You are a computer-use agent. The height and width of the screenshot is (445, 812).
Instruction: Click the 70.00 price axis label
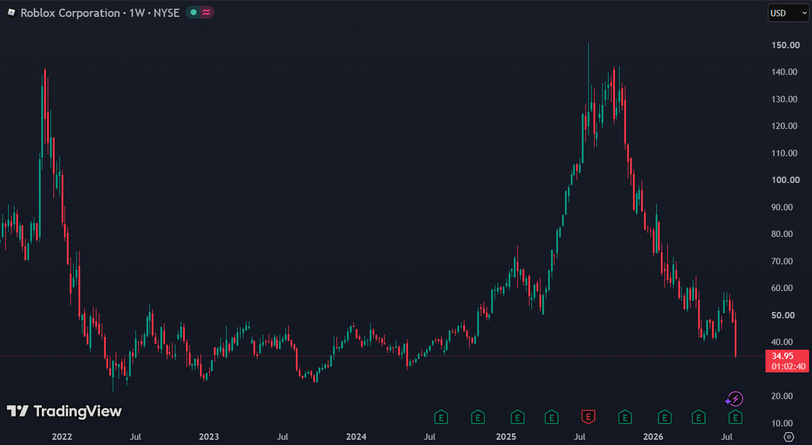782,261
